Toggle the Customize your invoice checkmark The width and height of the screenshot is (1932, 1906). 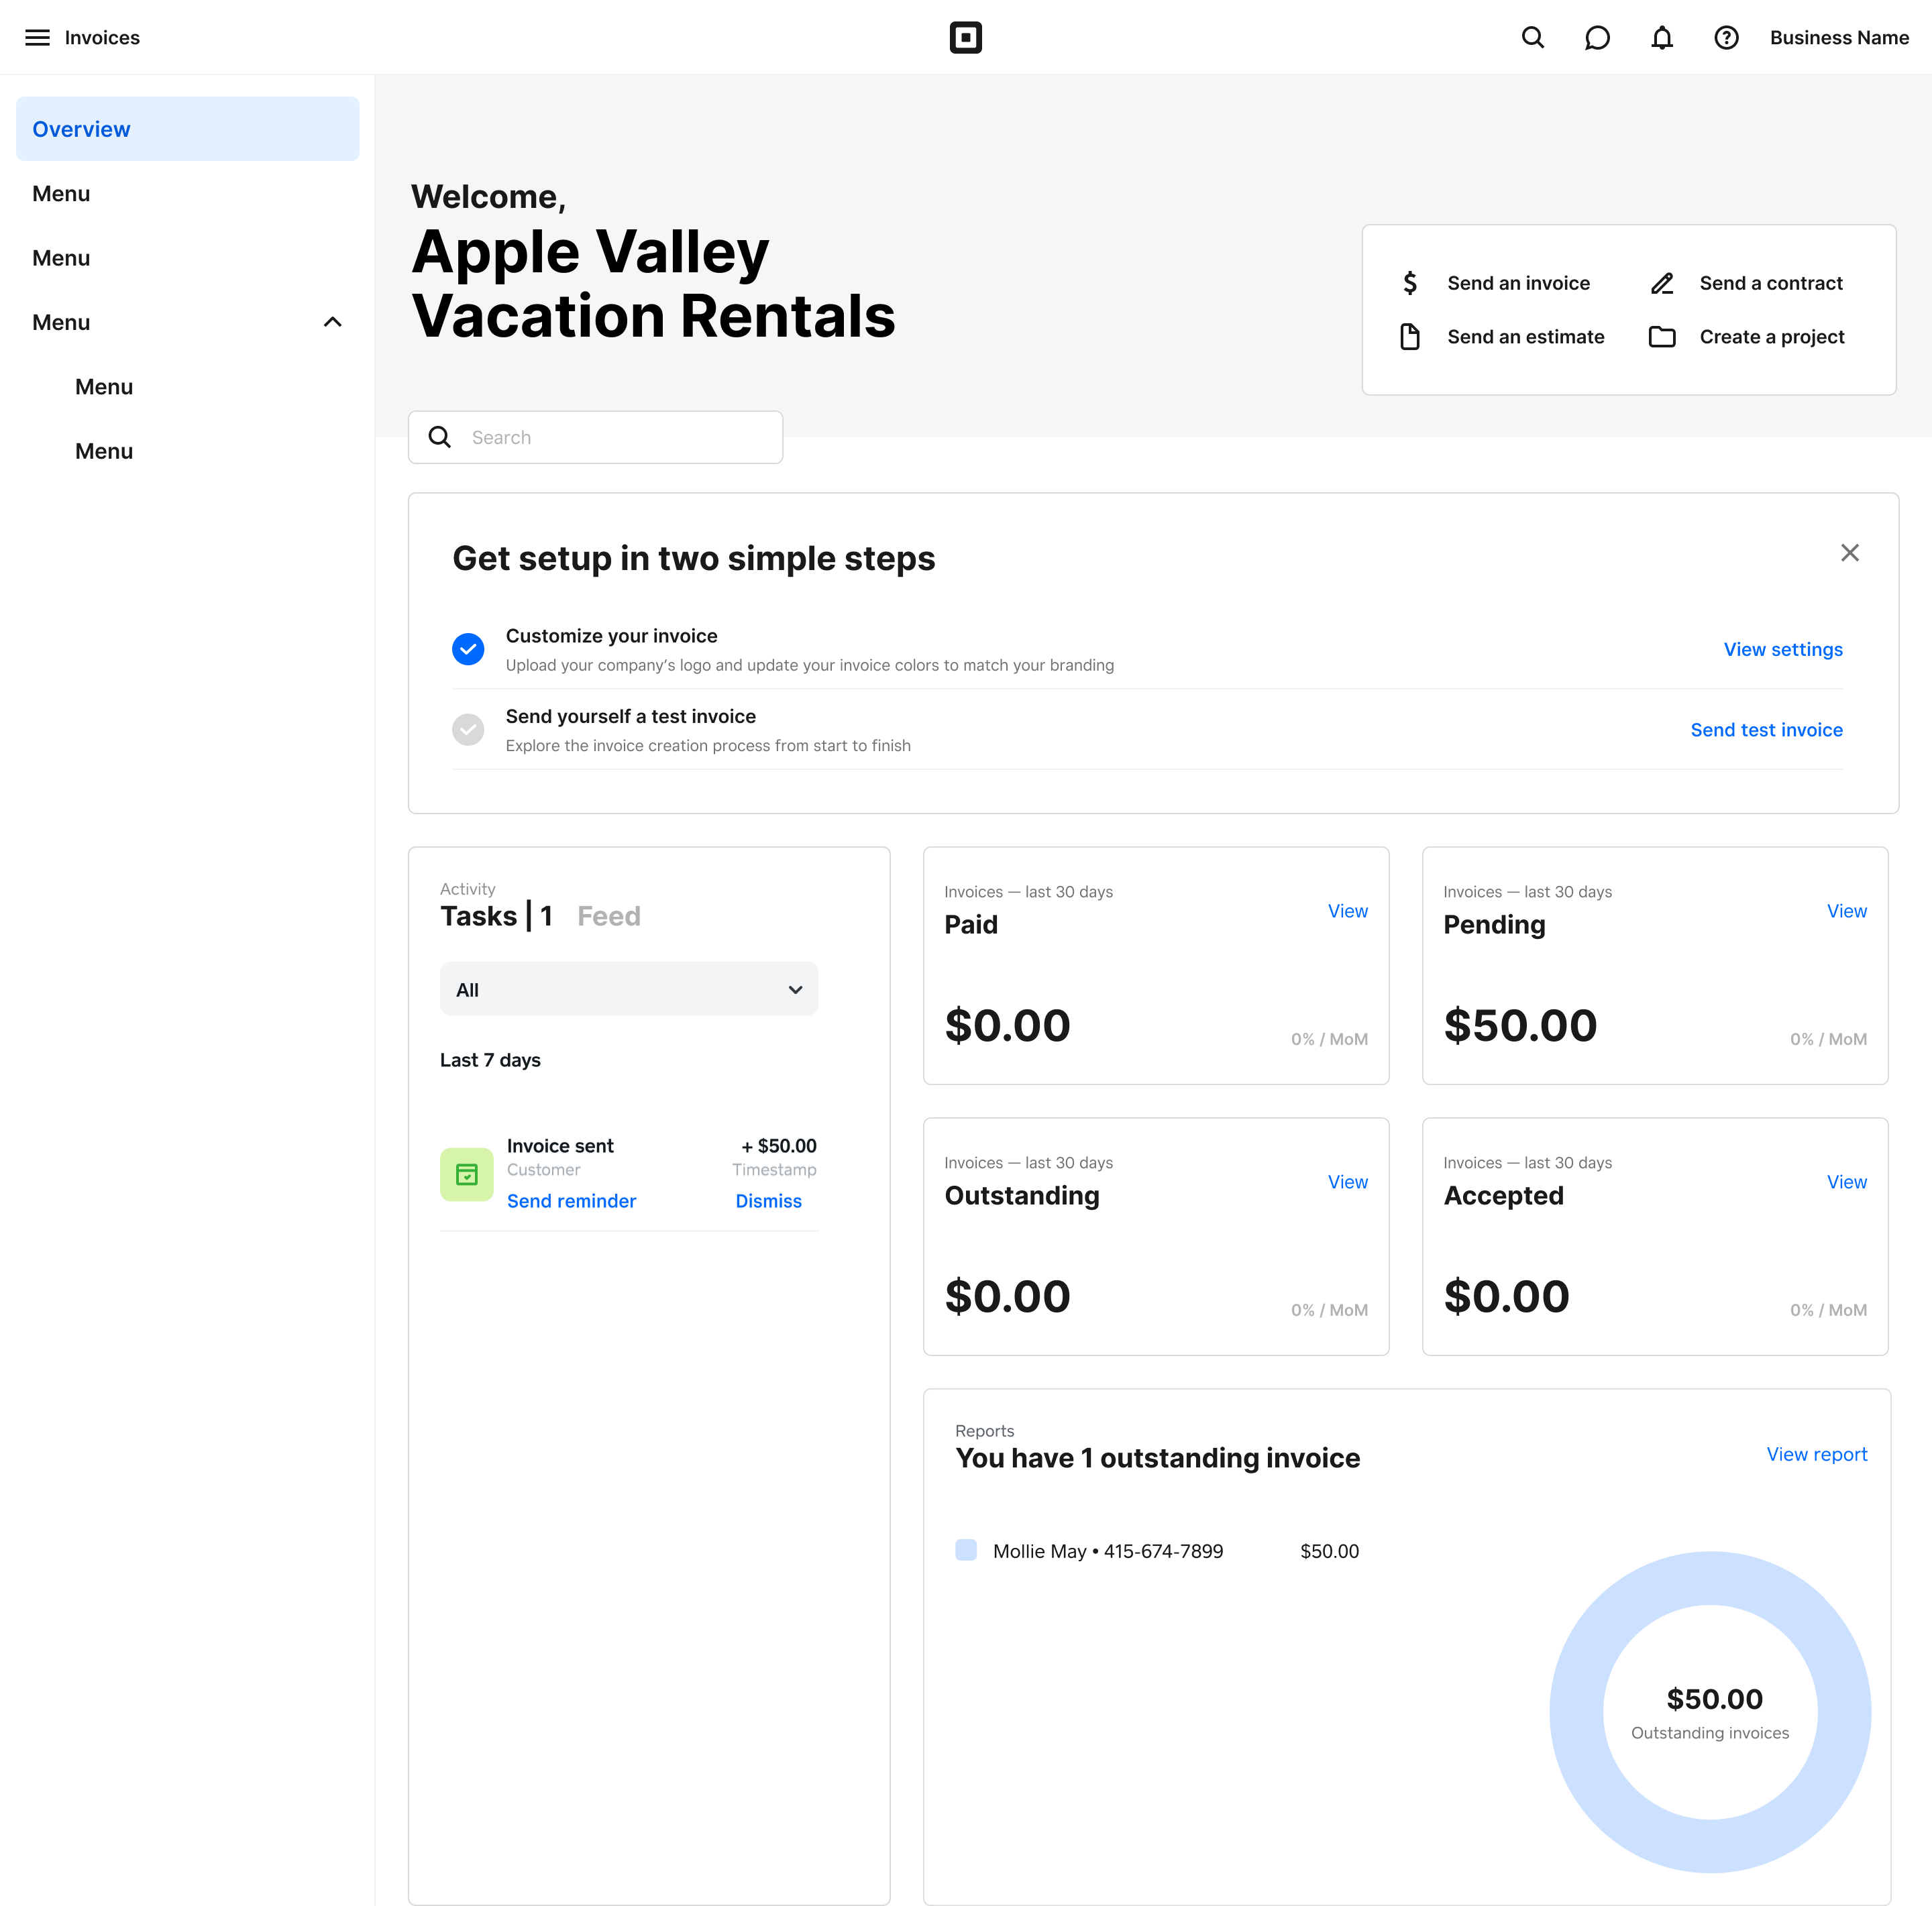pyautogui.click(x=468, y=650)
